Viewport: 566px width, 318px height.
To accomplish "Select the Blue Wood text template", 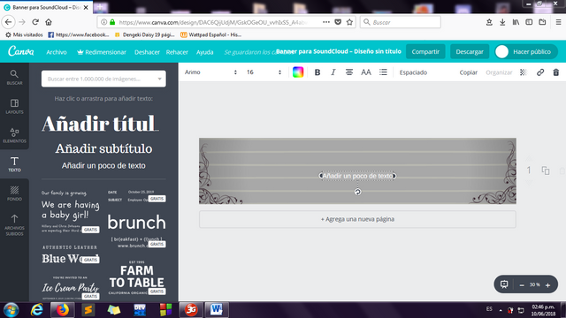I will point(71,255).
